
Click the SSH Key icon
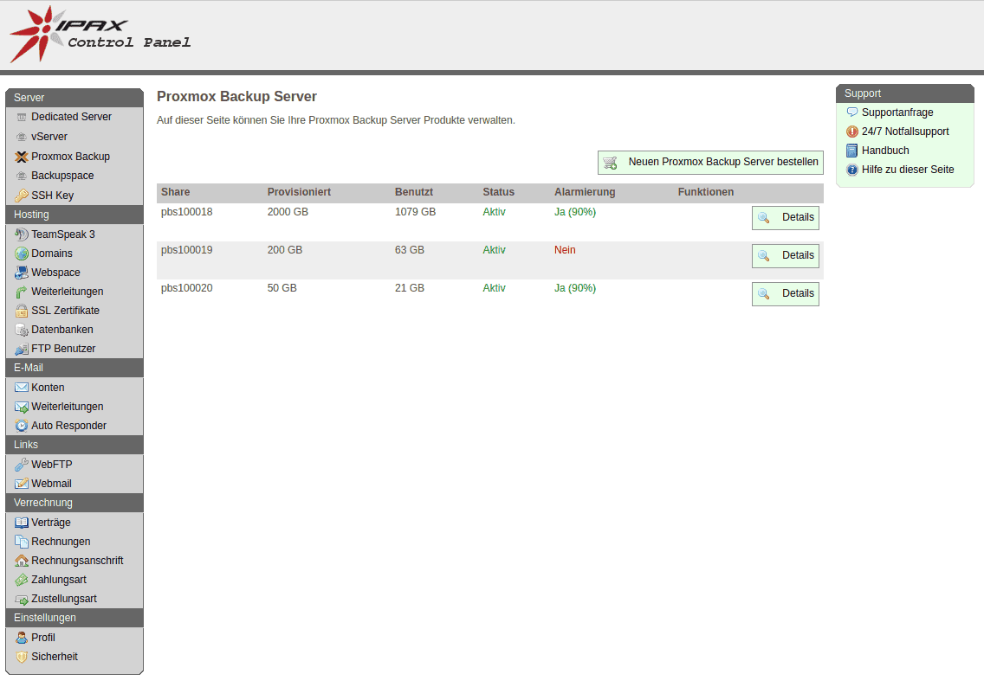[x=22, y=196]
